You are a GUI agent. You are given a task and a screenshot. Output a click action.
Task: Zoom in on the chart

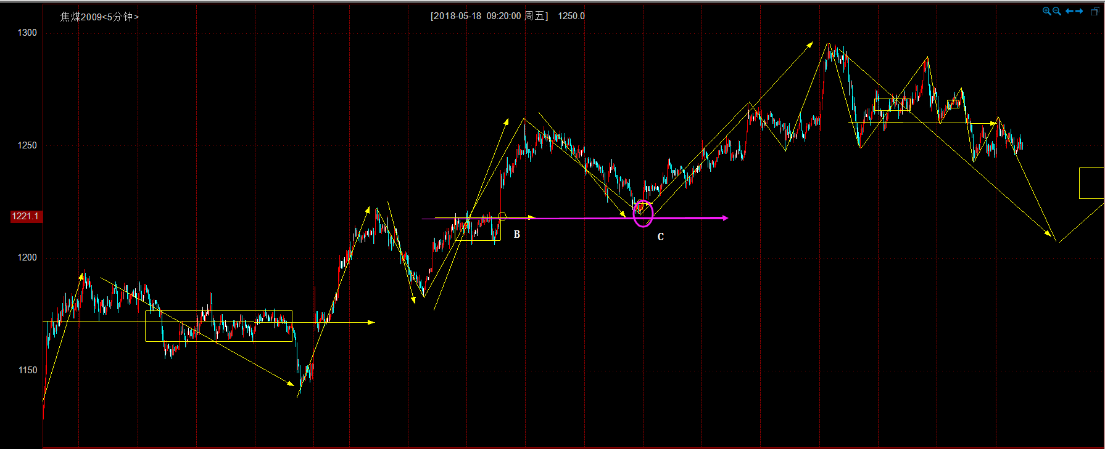click(x=1047, y=11)
